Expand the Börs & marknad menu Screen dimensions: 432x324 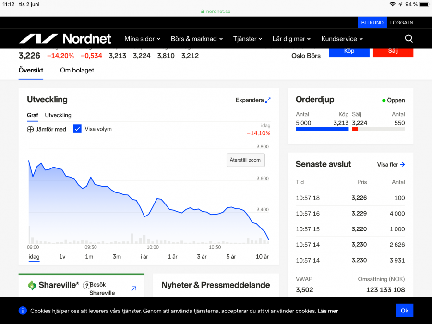coord(197,39)
